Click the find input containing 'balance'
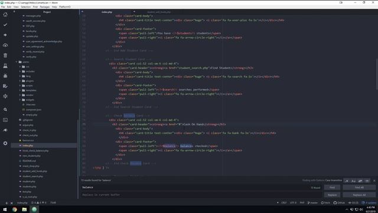Screen dimensions: 378x213 pyautogui.click(x=201, y=188)
